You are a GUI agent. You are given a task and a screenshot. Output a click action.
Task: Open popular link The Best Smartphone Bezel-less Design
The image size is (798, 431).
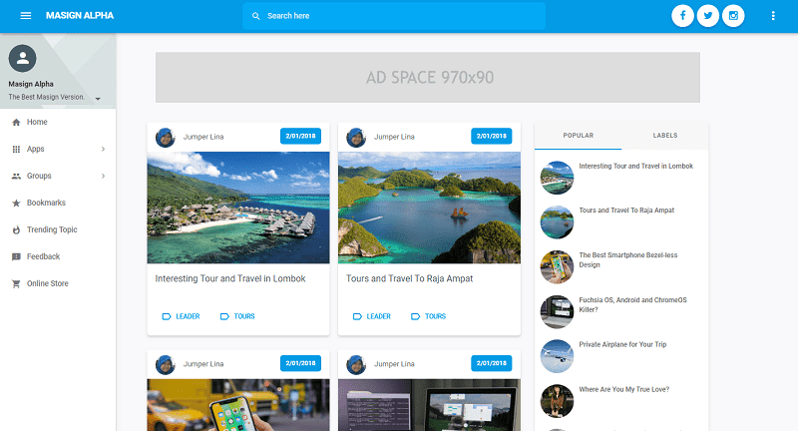(x=628, y=260)
